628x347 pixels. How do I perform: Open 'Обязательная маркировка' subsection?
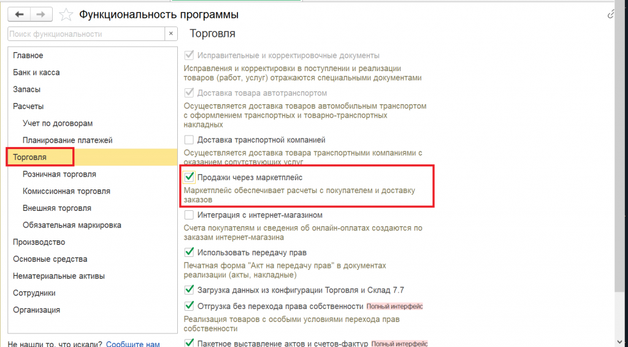[93, 225]
